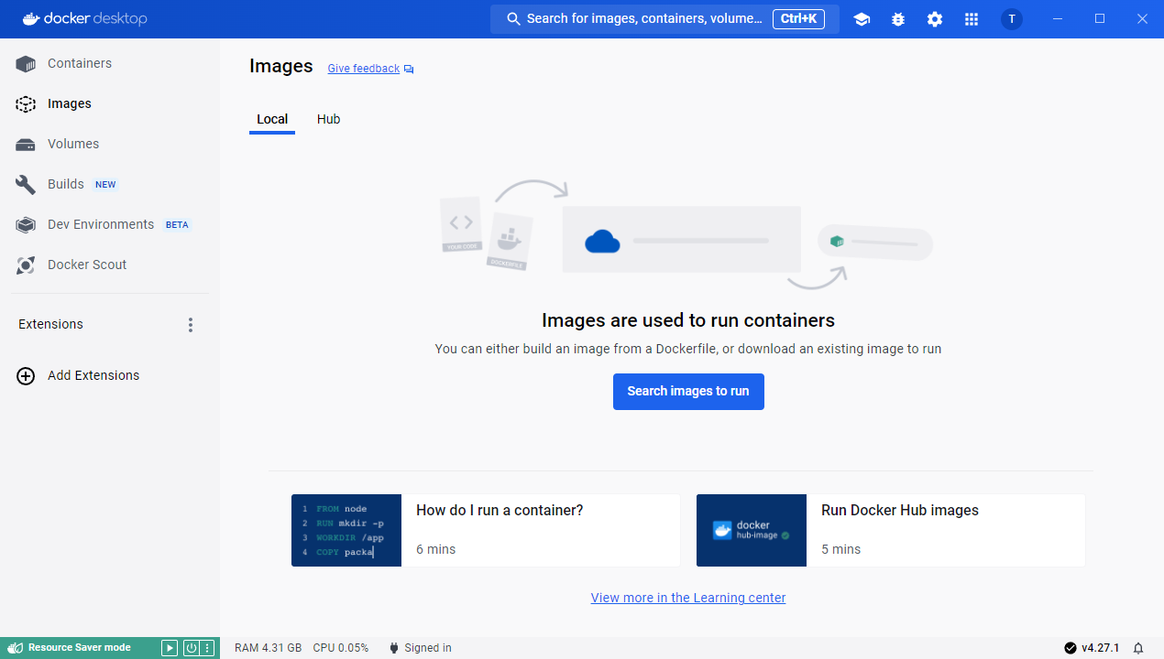Click the v4.27.1 version label
Screen dimensions: 1164x659
pos(1101,648)
